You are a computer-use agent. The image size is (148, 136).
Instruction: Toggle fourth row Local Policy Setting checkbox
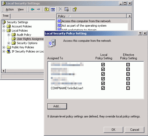tap(103, 79)
